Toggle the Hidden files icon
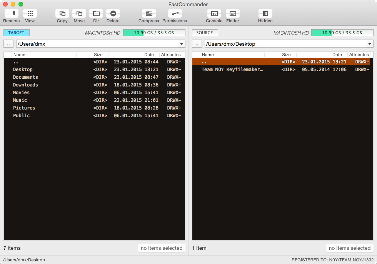 click(x=265, y=14)
